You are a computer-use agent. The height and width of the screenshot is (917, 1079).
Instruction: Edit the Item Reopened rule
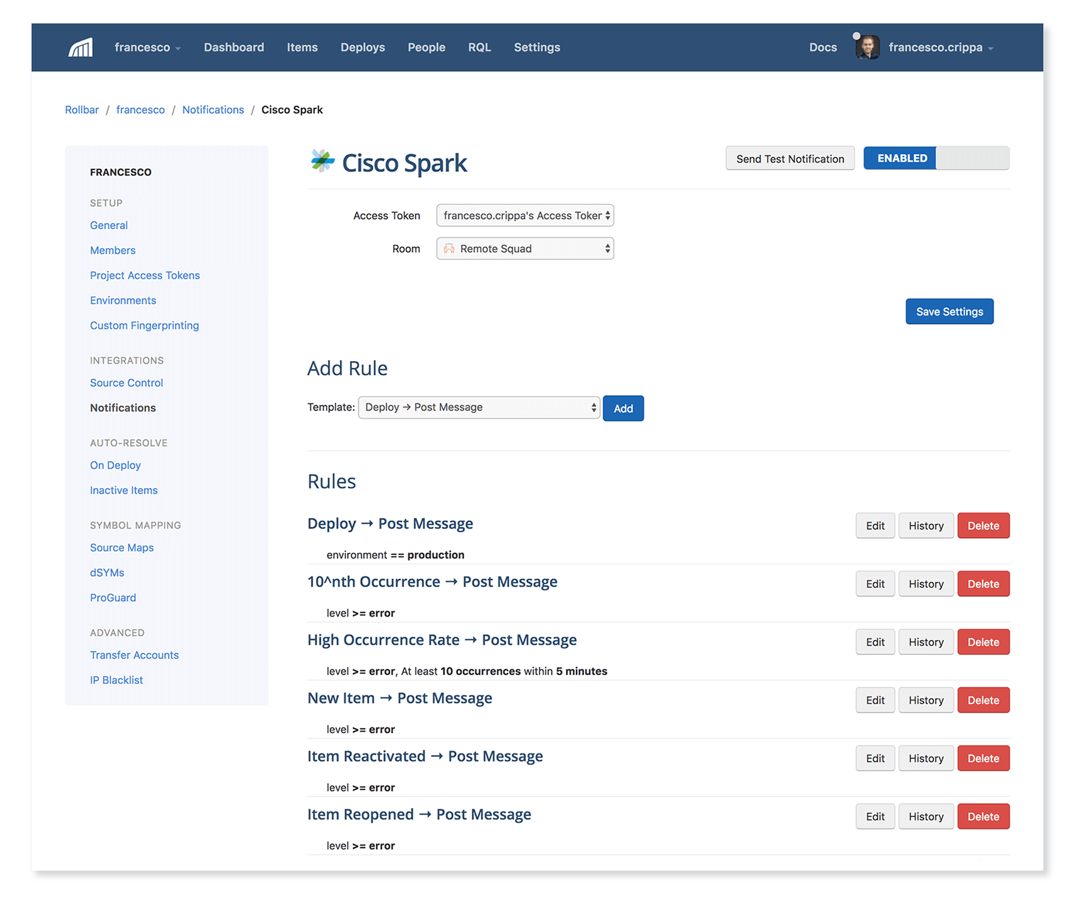875,816
